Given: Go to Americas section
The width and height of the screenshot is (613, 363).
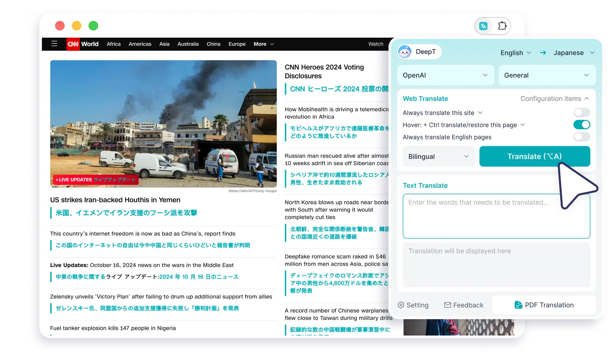Looking at the screenshot, I should [140, 44].
